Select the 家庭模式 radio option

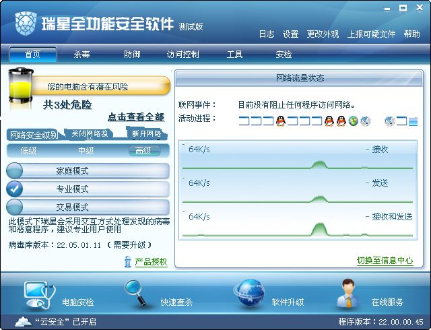(88, 171)
